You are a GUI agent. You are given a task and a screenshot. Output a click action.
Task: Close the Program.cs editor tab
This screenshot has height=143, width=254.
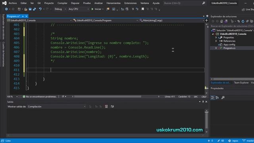pos(27,16)
